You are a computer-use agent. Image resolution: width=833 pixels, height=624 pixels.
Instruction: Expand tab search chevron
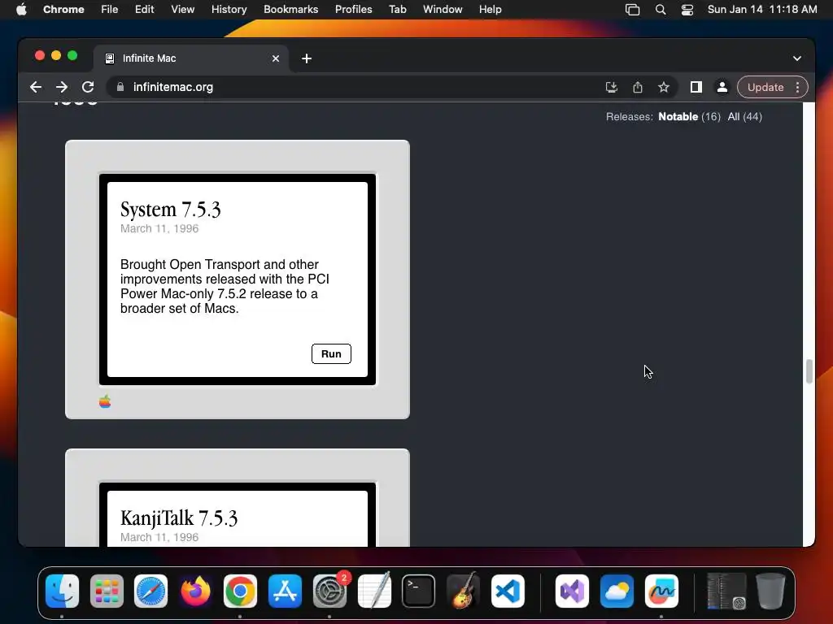pos(797,58)
